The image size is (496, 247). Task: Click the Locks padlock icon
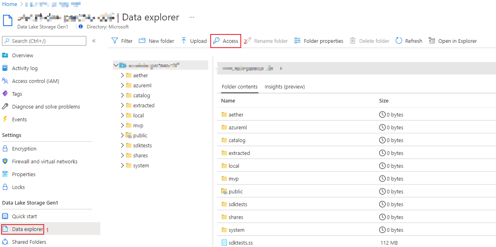[x=5, y=187]
